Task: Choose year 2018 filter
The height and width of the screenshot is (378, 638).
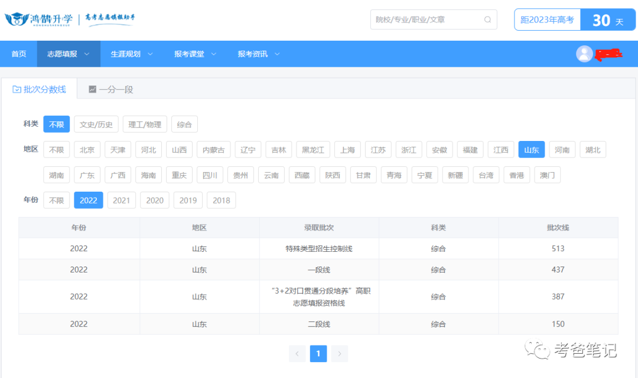Action: (x=222, y=200)
